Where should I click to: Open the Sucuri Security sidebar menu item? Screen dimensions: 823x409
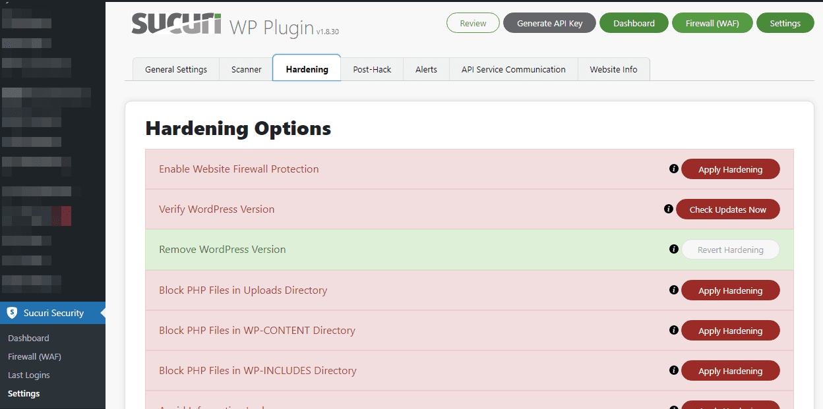coord(53,313)
